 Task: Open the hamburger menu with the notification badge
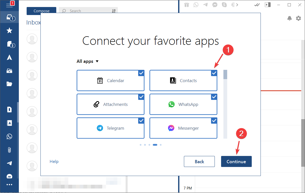(10, 5)
